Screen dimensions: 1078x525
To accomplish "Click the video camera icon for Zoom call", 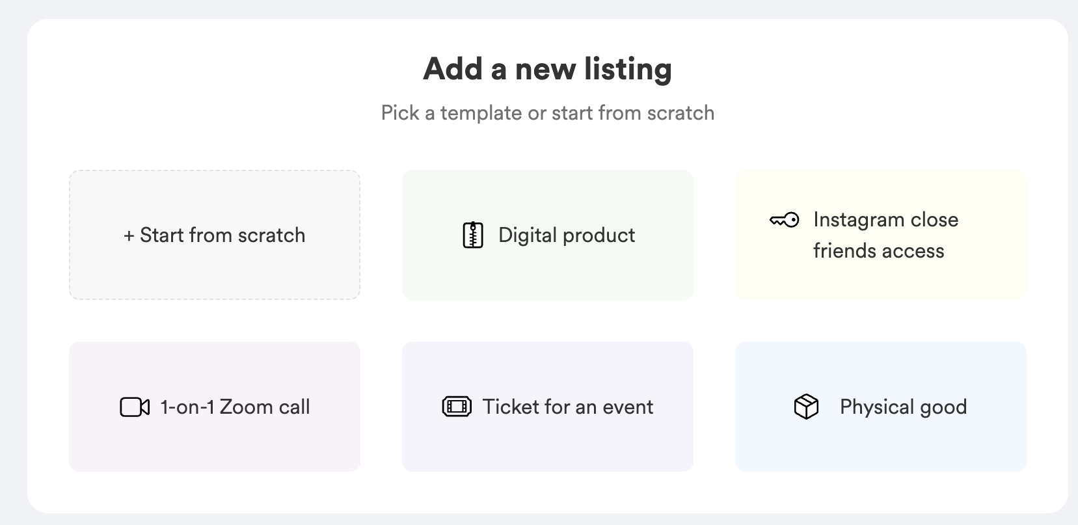I will 135,407.
